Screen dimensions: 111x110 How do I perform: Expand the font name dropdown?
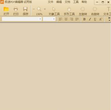tap(40, 19)
